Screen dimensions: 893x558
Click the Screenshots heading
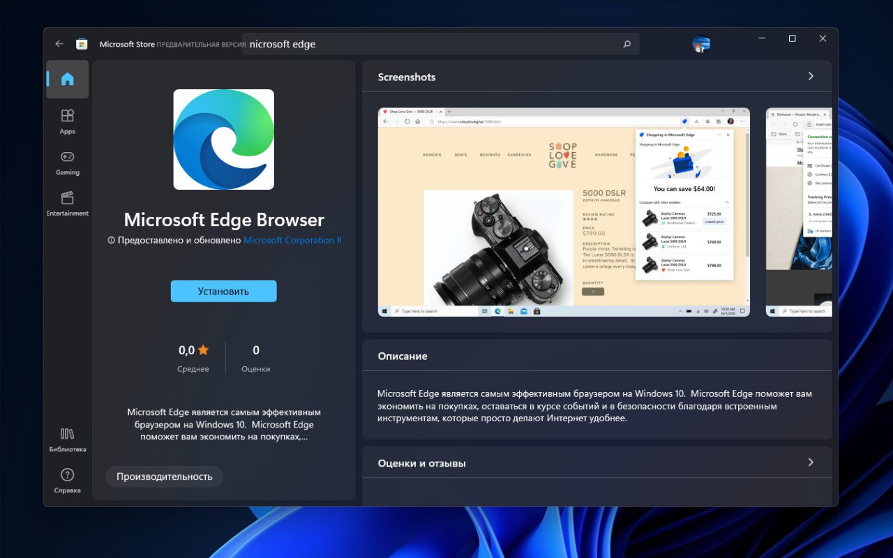coord(407,77)
